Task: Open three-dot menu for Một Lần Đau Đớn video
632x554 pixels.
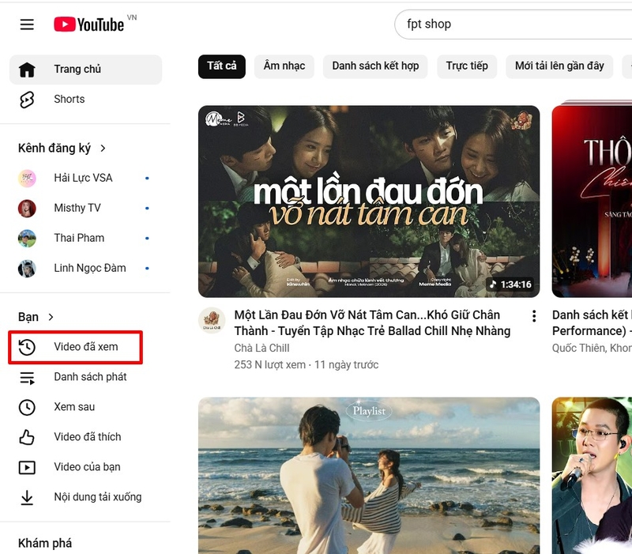Action: click(x=534, y=316)
